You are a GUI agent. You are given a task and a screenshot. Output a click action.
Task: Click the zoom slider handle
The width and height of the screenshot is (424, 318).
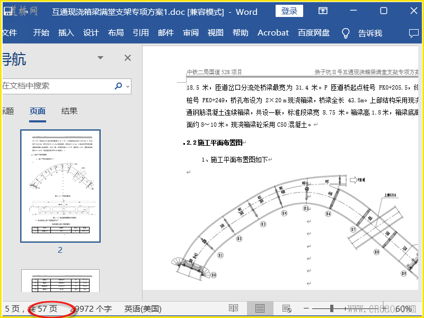pos(332,308)
